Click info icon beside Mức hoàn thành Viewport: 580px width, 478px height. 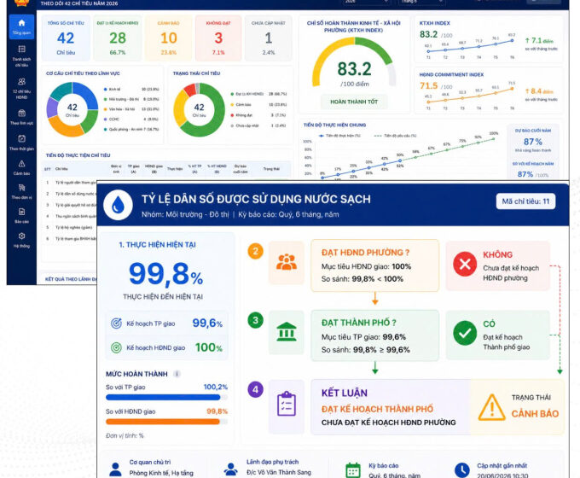[x=177, y=374]
